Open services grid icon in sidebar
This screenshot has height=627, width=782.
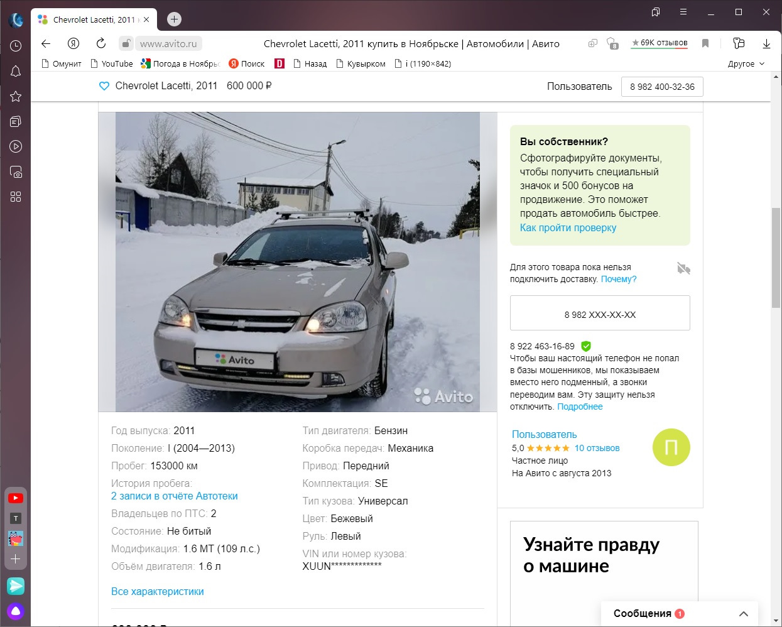(x=16, y=197)
